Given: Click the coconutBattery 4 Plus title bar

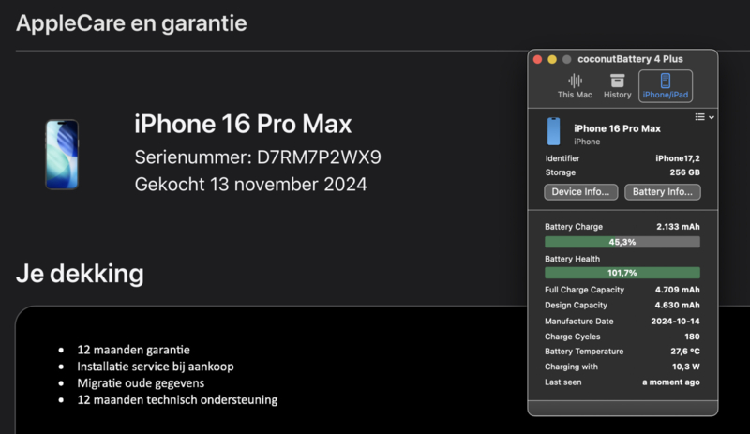Looking at the screenshot, I should click(x=630, y=59).
